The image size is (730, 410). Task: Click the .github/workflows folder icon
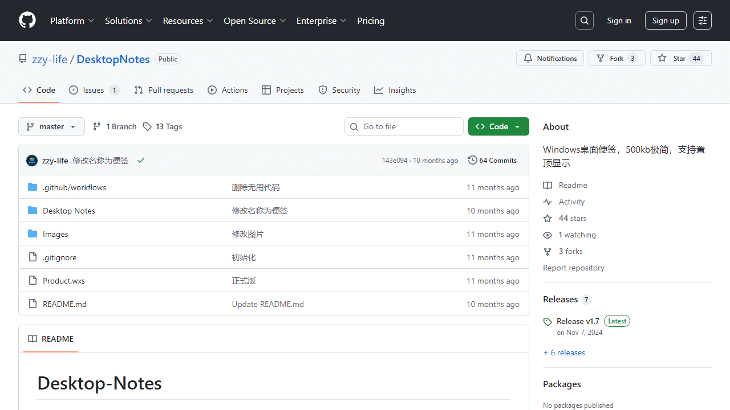[33, 187]
